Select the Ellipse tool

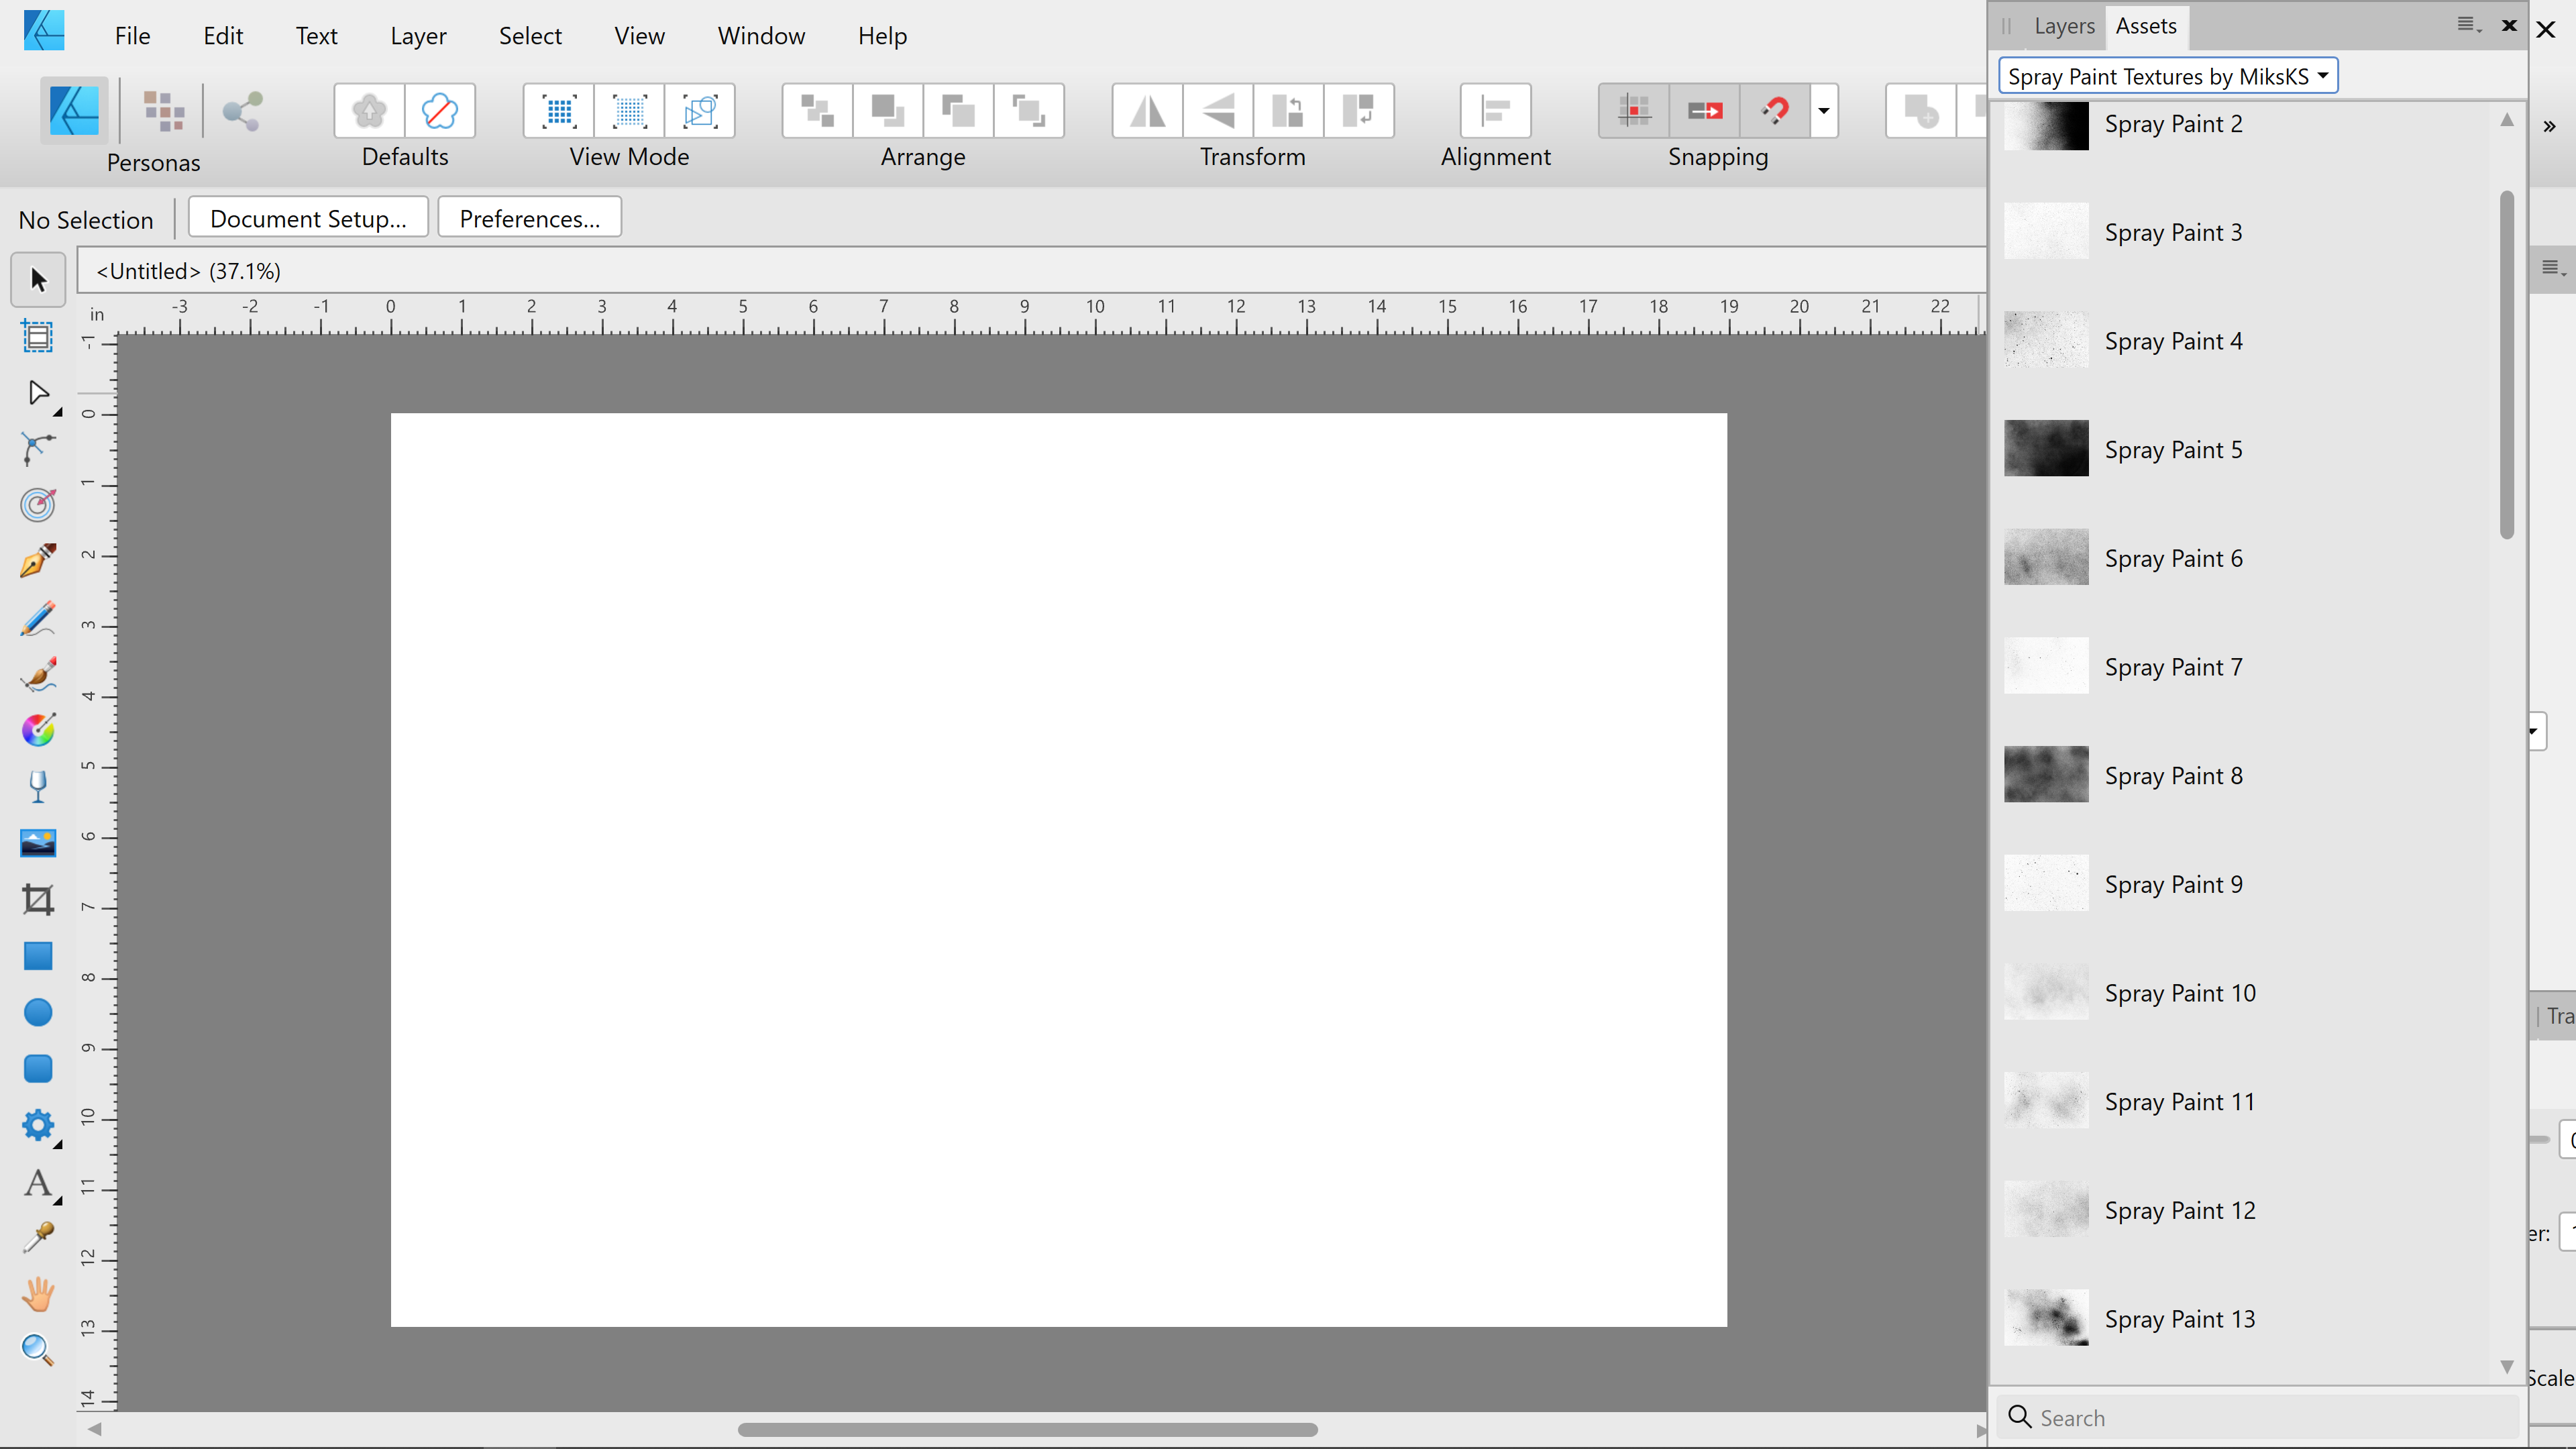tap(38, 1012)
